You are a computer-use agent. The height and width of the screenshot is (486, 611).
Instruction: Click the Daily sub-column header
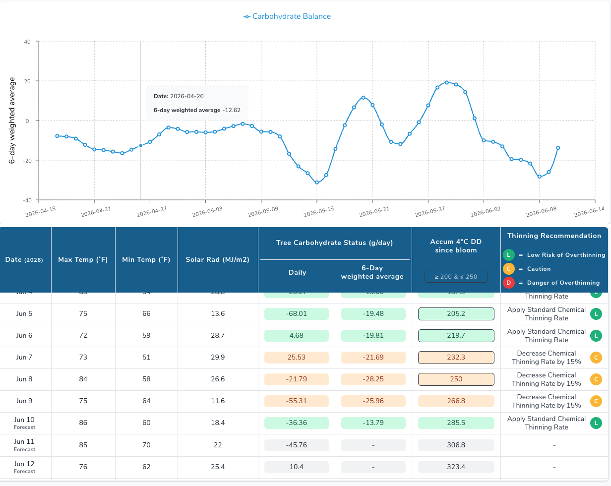(298, 272)
